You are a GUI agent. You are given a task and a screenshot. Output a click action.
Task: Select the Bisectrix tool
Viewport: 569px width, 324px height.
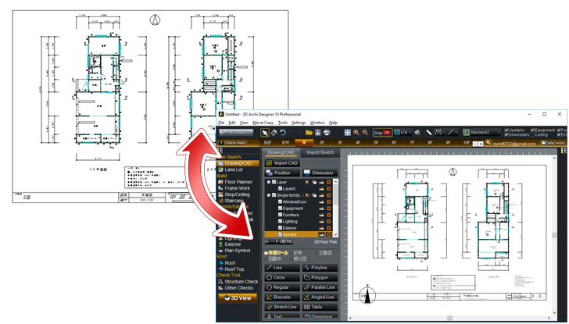(282, 297)
